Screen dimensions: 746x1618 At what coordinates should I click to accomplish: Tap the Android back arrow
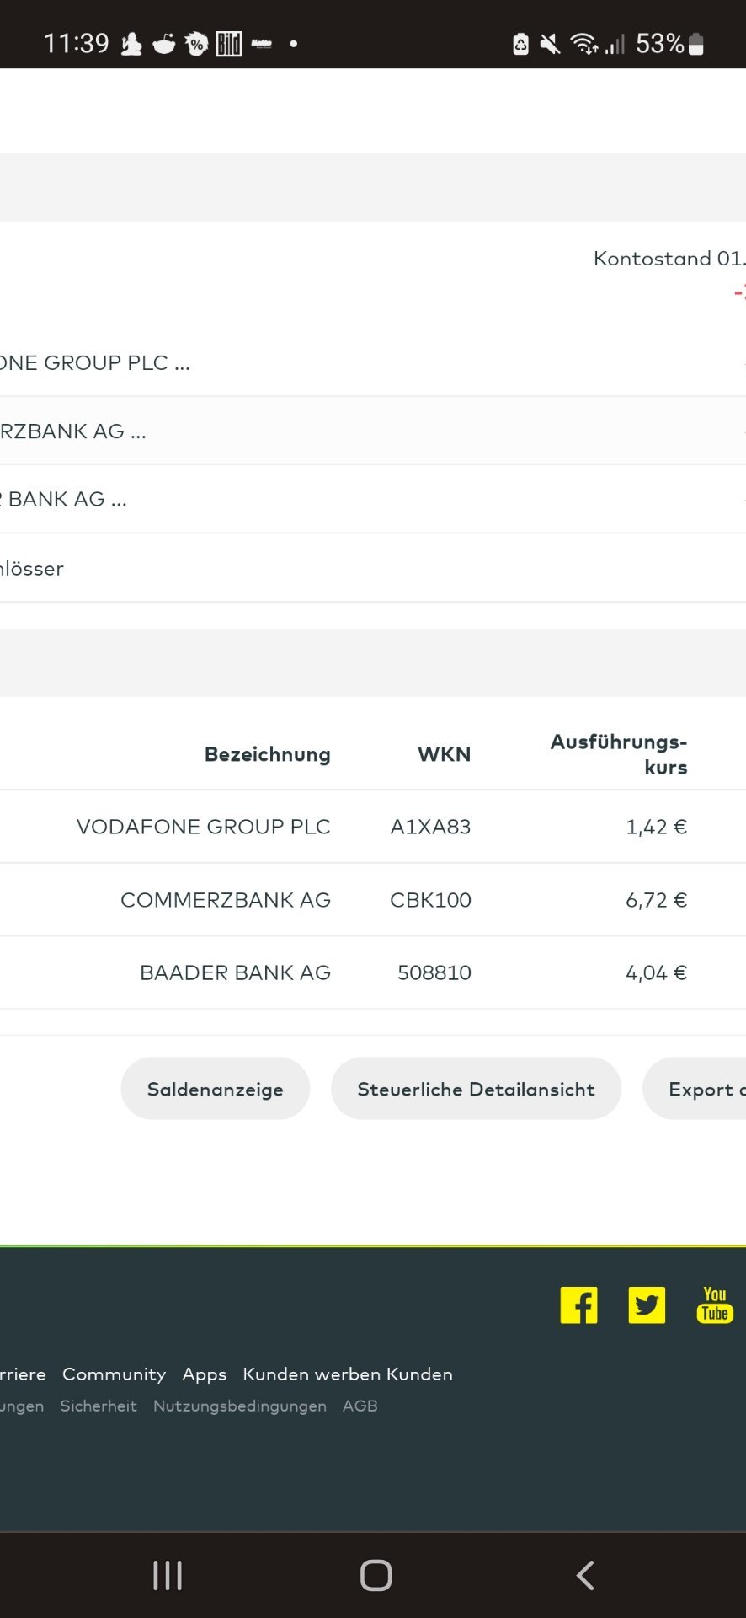[x=585, y=1575]
